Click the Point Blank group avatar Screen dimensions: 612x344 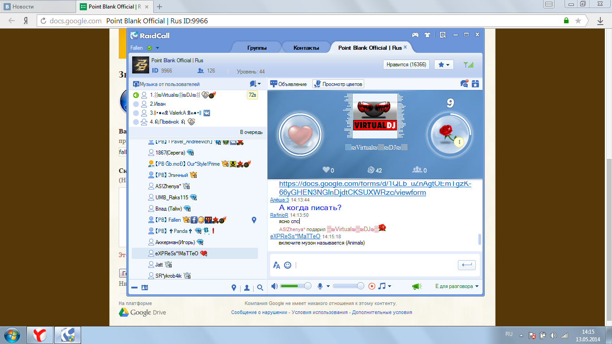tap(141, 65)
